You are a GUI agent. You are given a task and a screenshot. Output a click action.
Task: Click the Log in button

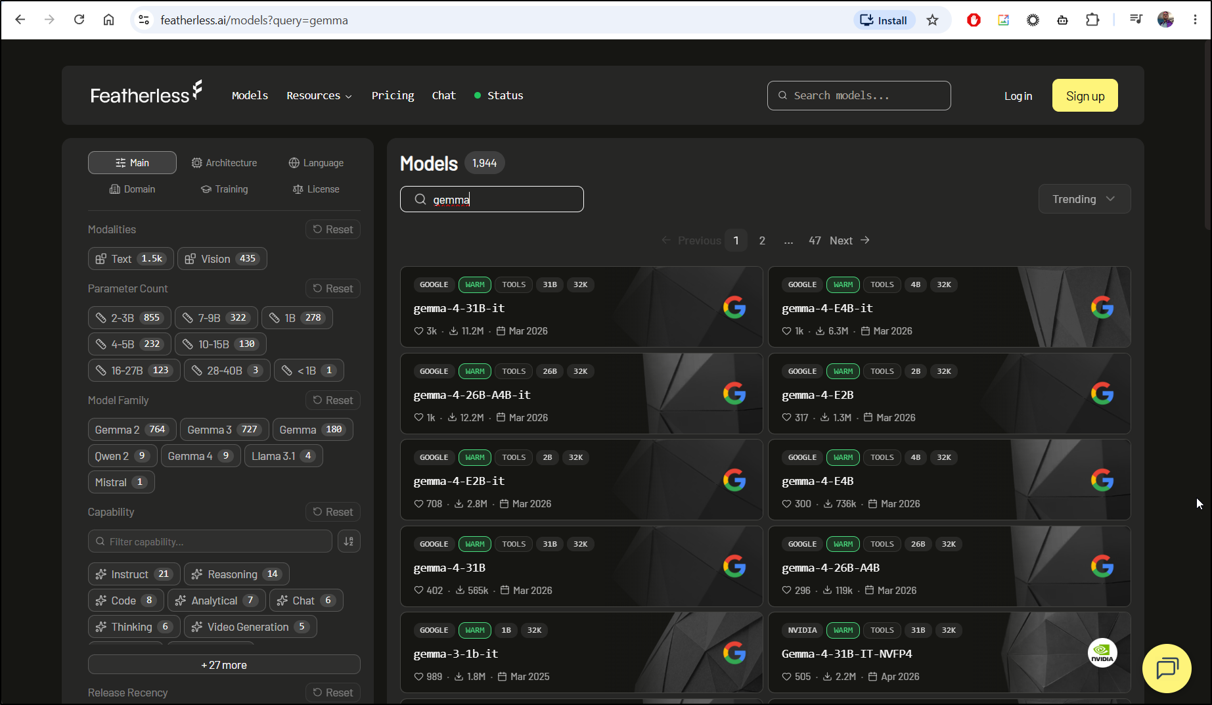(1018, 96)
